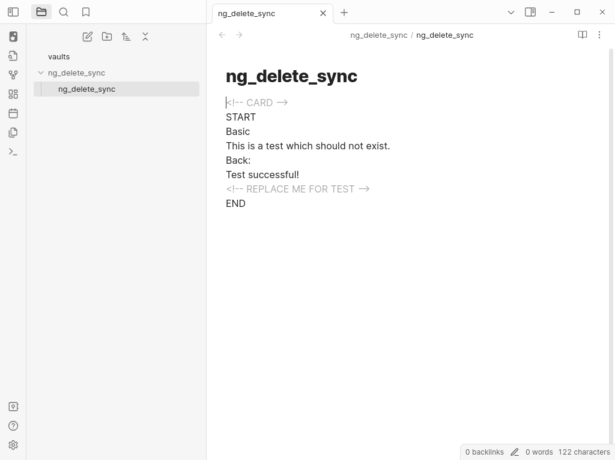Viewport: 615px width, 460px height.
Task: Switch to the Bookmarks sidebar tab
Action: point(86,12)
